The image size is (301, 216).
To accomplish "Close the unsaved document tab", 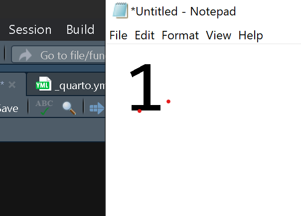I will [12, 85].
